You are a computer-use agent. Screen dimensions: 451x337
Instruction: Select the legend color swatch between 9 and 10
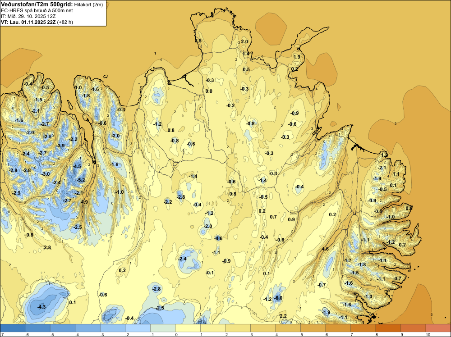[x=413, y=328]
